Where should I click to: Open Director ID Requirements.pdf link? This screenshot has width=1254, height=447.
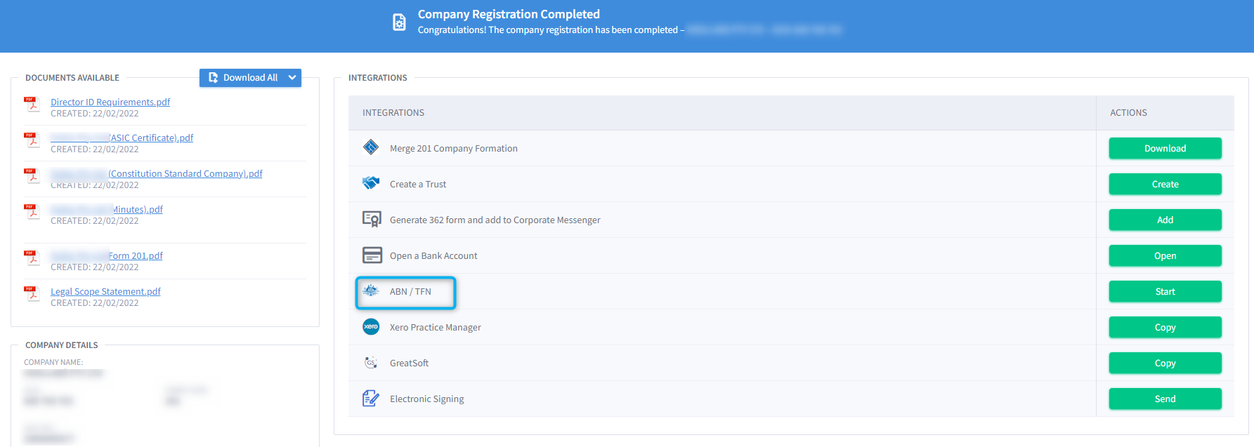[x=110, y=102]
